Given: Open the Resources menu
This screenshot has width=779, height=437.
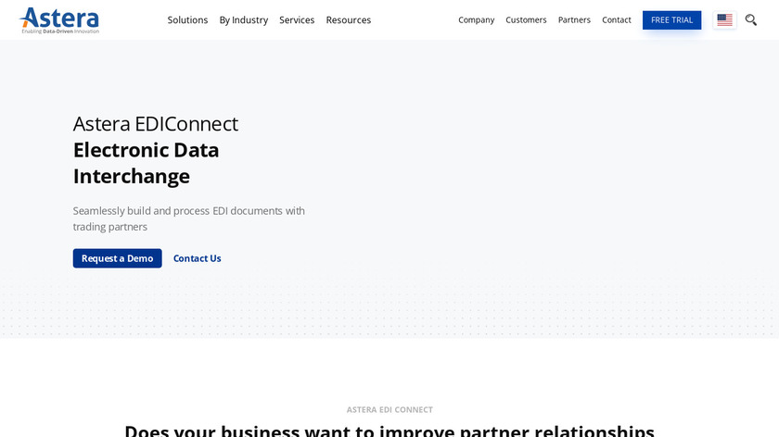Looking at the screenshot, I should click(x=349, y=19).
